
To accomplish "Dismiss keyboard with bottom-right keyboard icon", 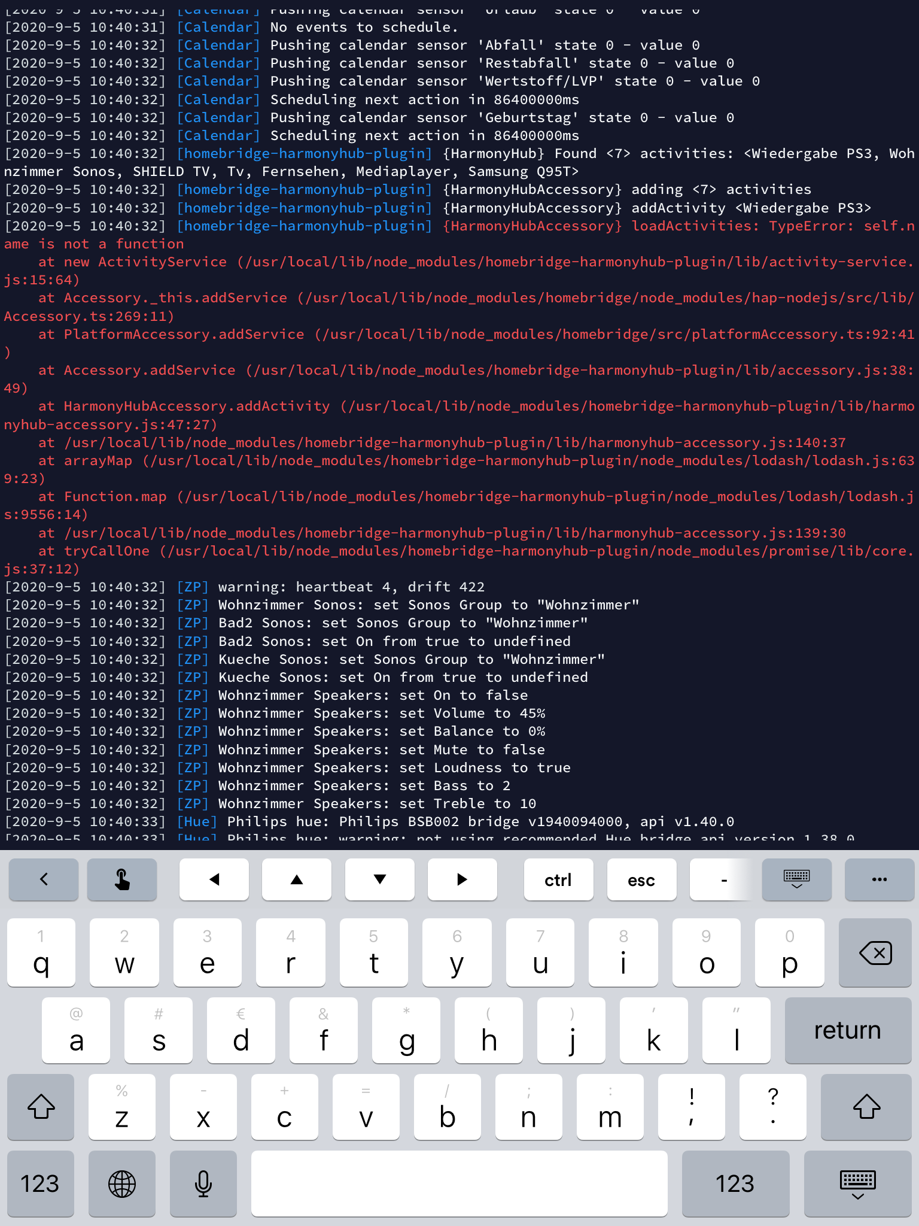I will (x=857, y=1183).
